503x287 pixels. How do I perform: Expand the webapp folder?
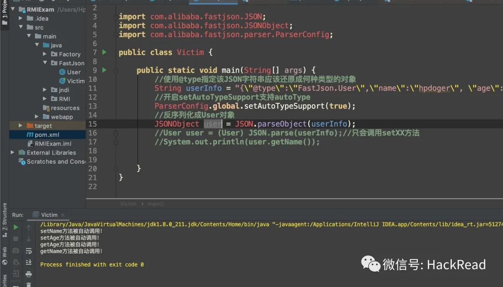click(x=37, y=117)
